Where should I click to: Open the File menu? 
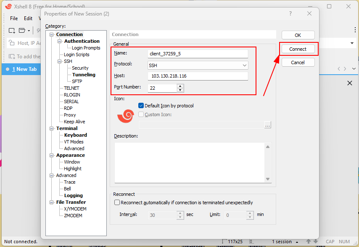pos(13,18)
